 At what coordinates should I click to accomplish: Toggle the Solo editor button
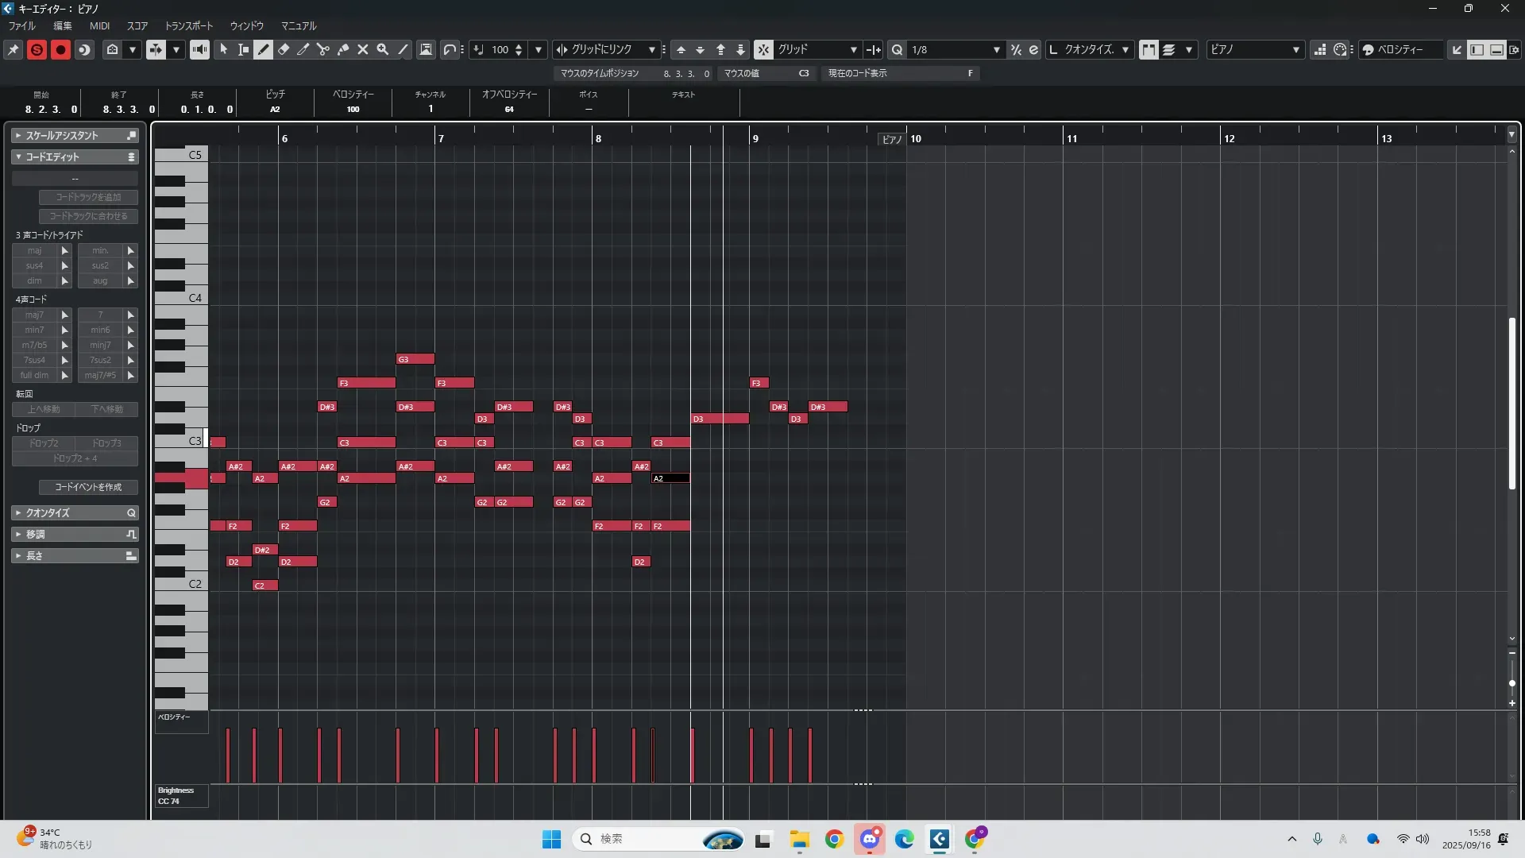pyautogui.click(x=37, y=49)
